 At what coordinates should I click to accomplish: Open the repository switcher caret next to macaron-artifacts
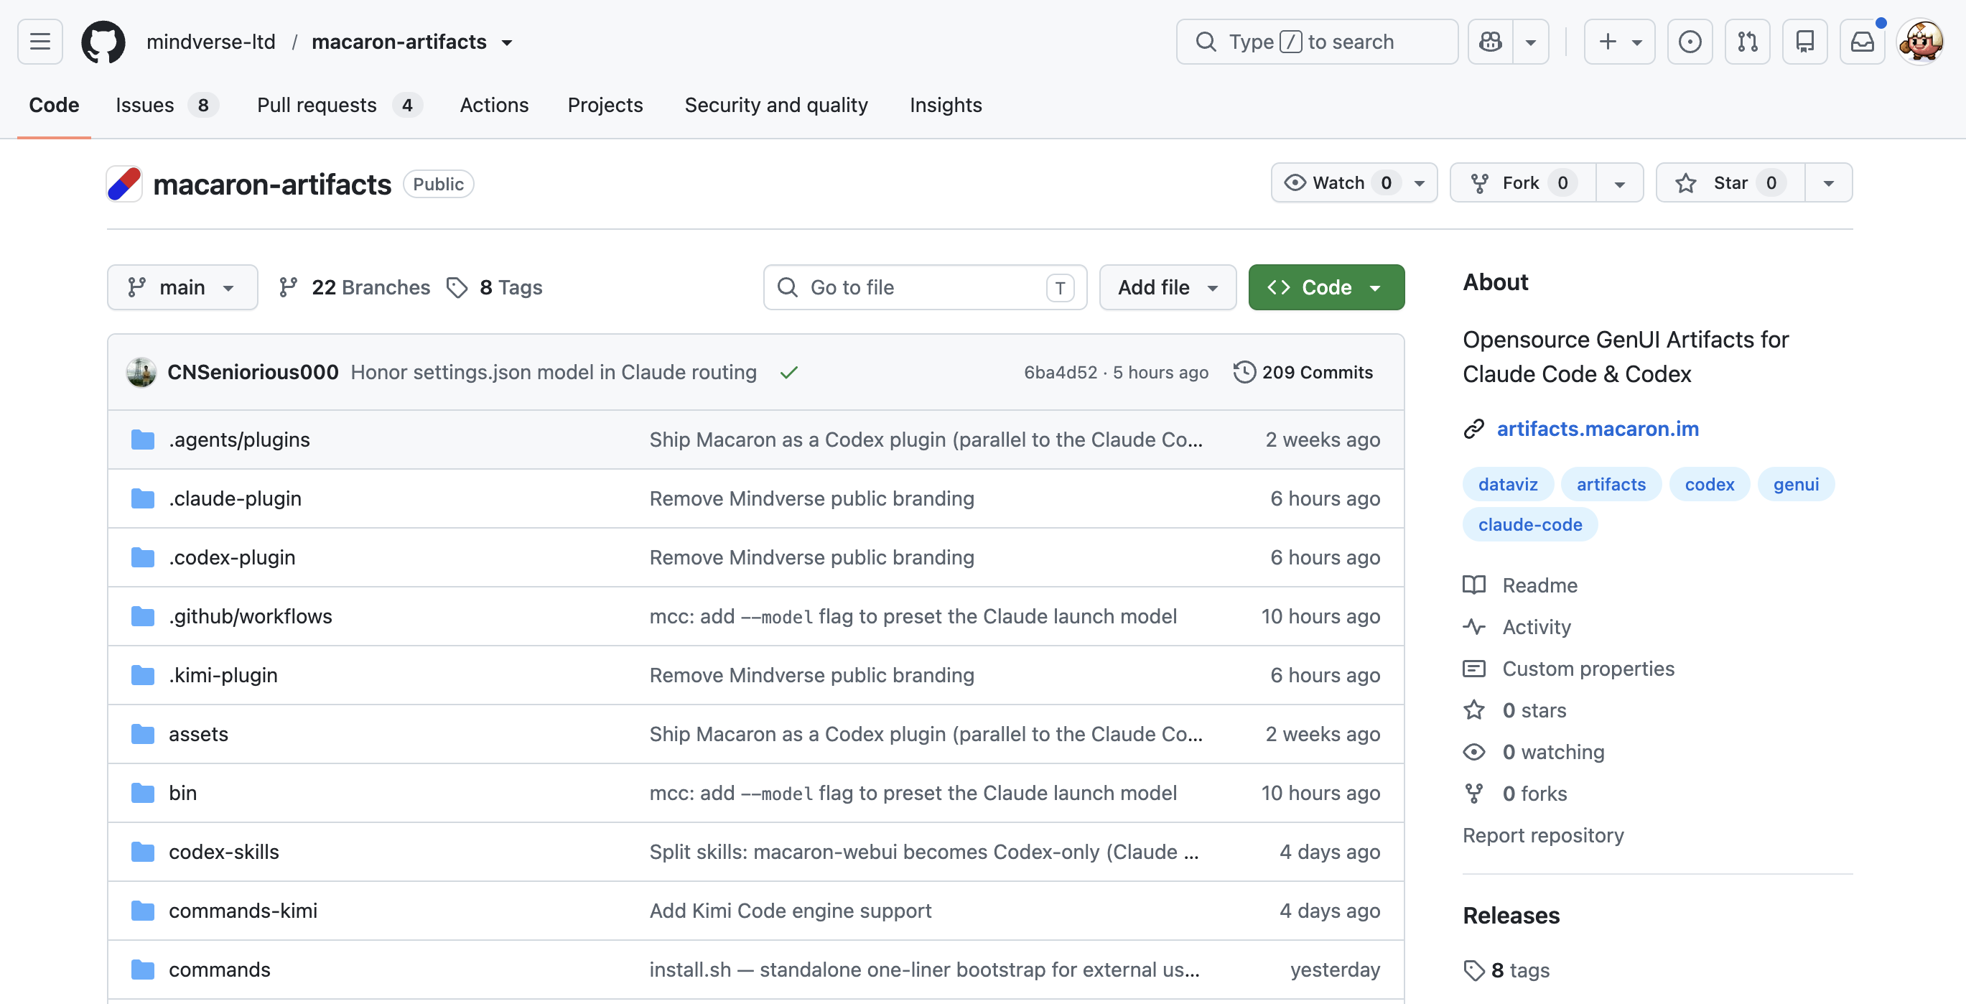point(507,43)
